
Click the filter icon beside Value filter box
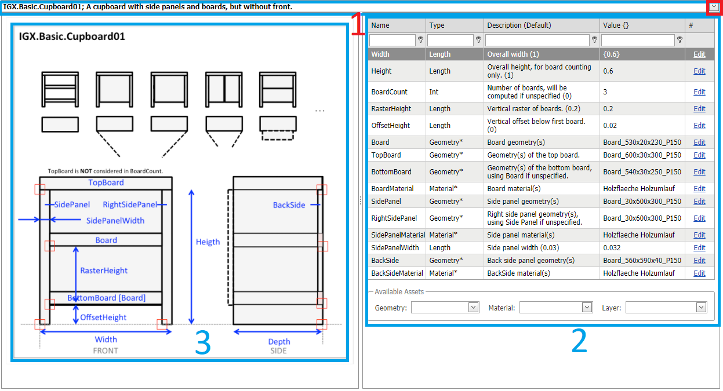coord(680,40)
